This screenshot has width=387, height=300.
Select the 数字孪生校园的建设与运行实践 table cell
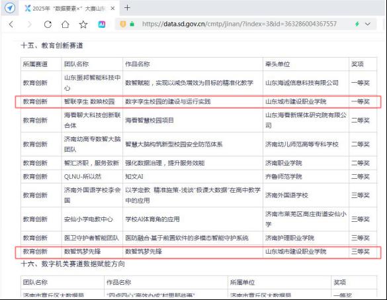click(x=193, y=101)
